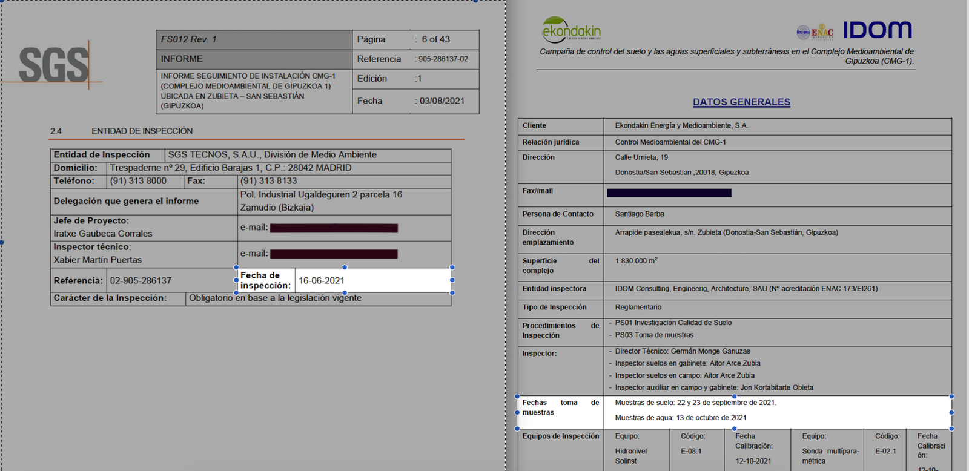Click the SGS header Fecha value 03/08/2021
The image size is (969, 471).
442,101
